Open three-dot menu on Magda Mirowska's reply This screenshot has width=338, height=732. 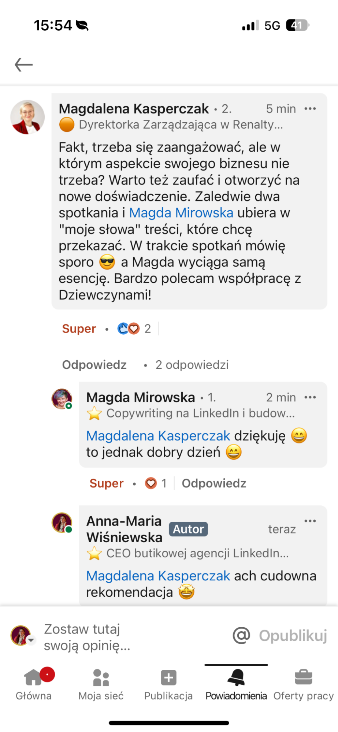coord(310,397)
